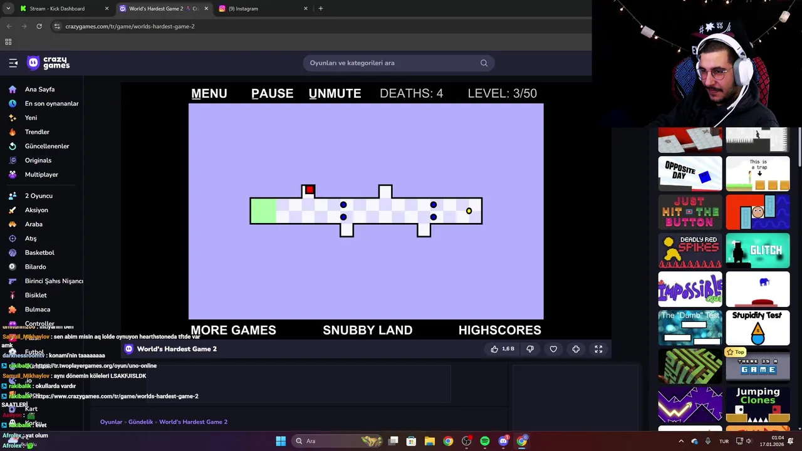802x451 pixels.
Task: Open the Araba car category icon
Action: 12,224
